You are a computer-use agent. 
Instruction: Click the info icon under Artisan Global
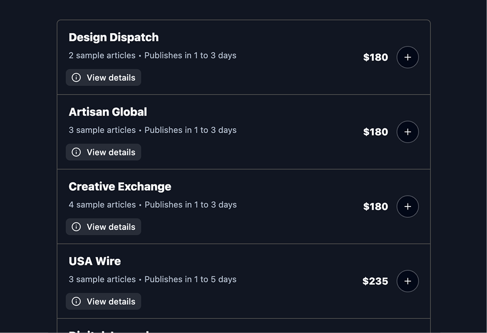[76, 152]
